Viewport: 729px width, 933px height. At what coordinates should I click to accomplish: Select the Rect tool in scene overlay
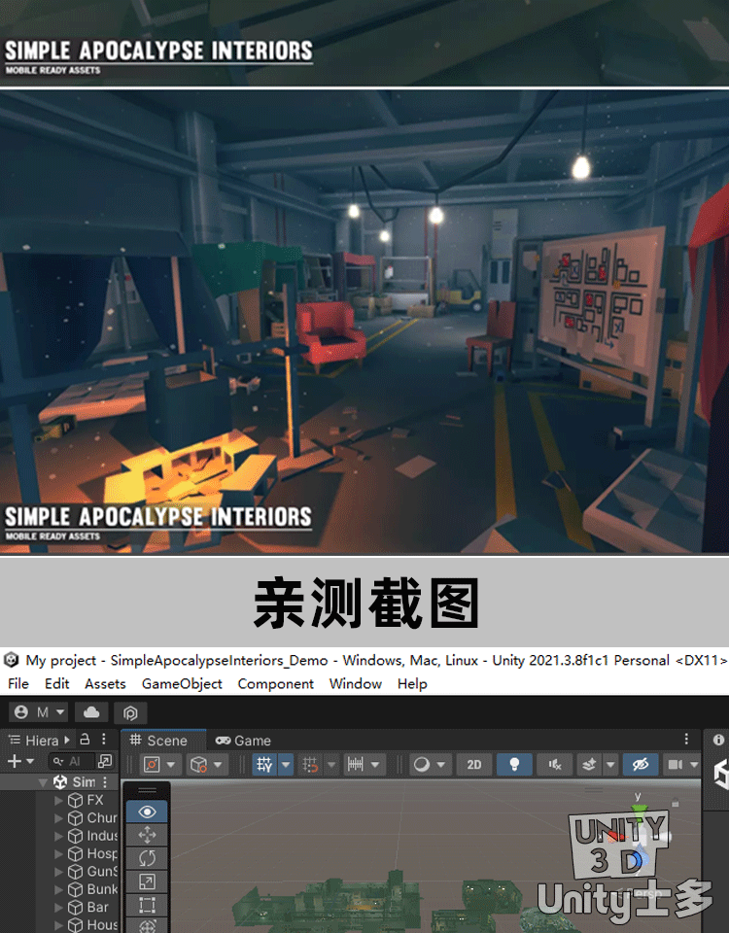click(147, 905)
